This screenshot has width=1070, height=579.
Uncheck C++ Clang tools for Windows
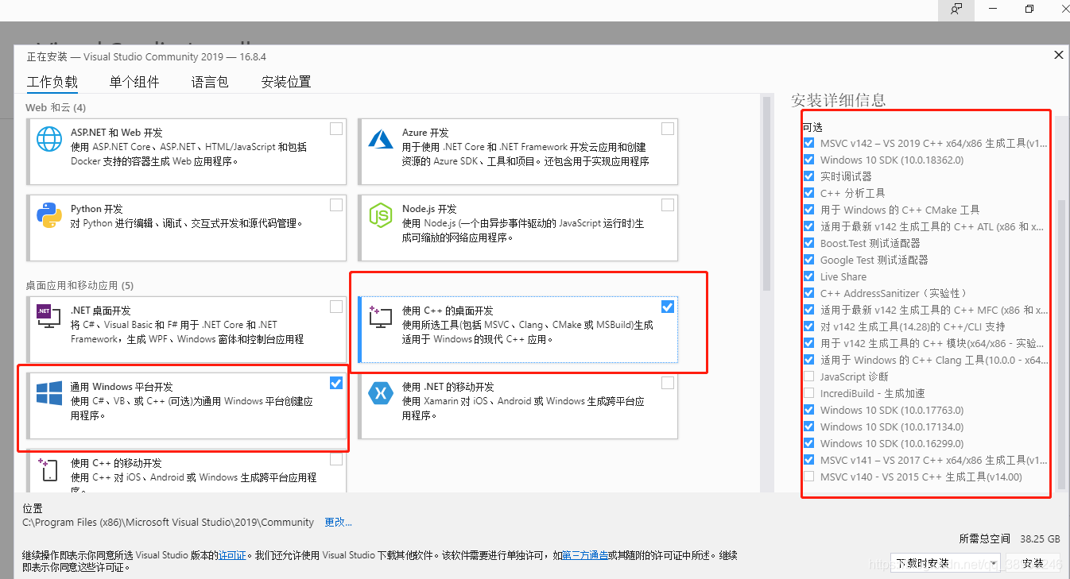(x=809, y=360)
